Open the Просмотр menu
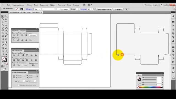 (x=61, y=5)
